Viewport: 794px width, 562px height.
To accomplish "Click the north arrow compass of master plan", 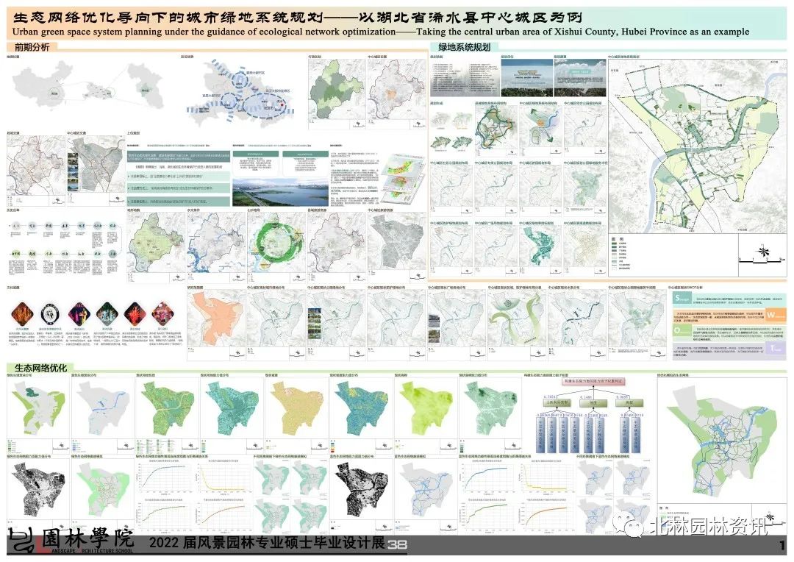I will tap(765, 252).
